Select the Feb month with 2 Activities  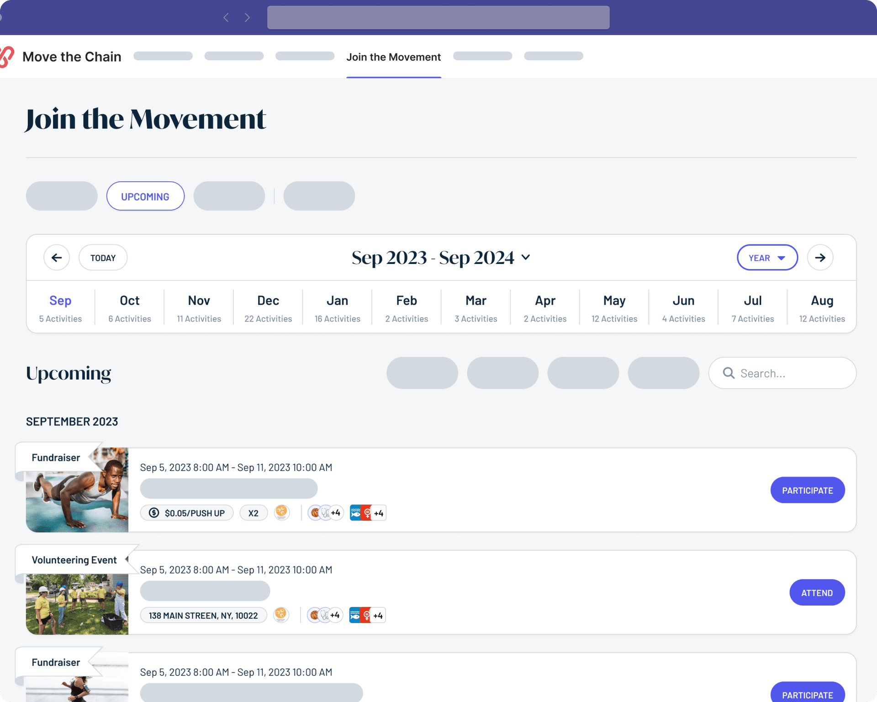(407, 308)
